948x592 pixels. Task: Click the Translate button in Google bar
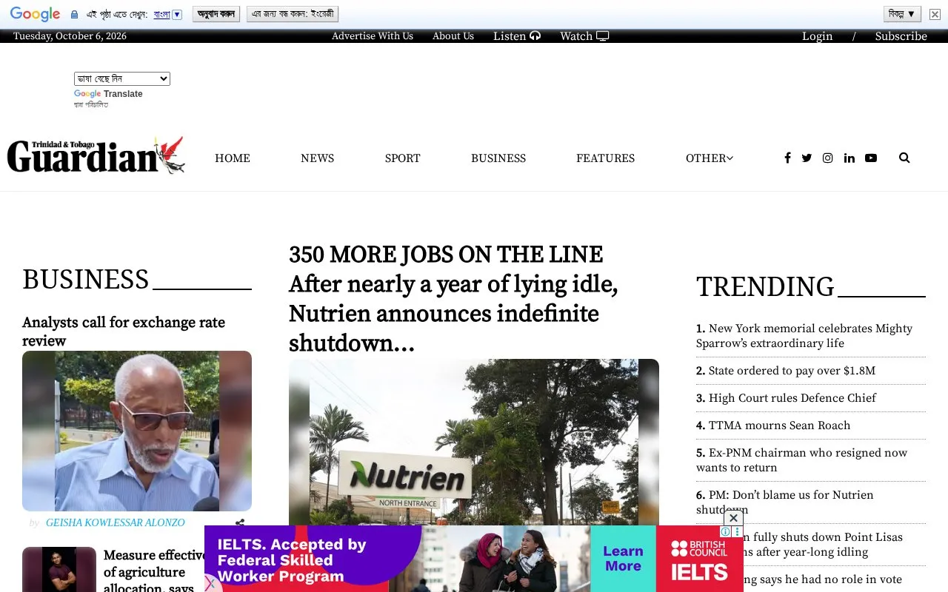coord(216,14)
